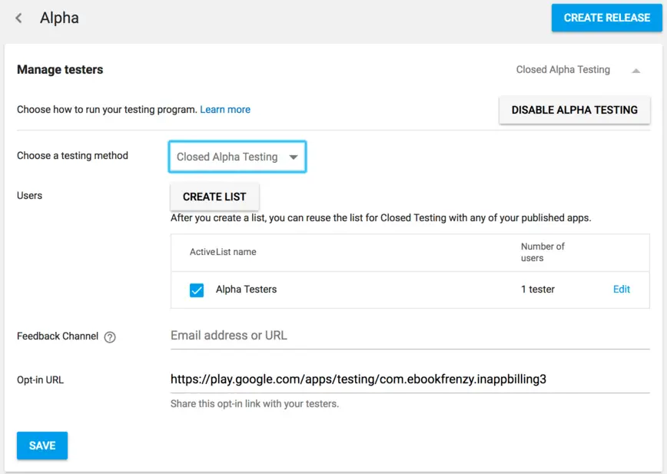
Task: Open the Closed Alpha Testing method dropdown
Action: click(x=237, y=156)
